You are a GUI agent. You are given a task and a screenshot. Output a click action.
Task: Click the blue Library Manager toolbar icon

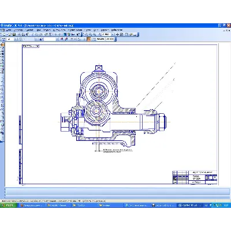[x=65, y=35]
